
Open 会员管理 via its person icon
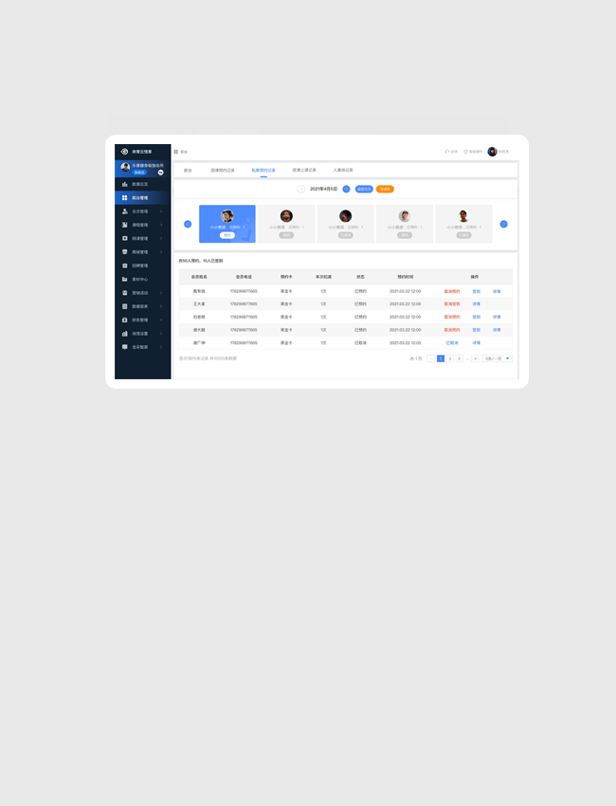[124, 211]
